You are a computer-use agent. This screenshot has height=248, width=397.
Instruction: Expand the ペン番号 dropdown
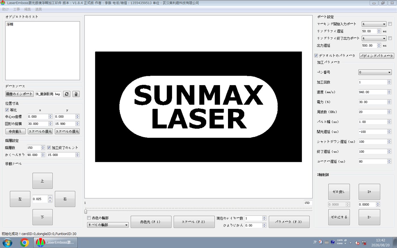click(375, 72)
